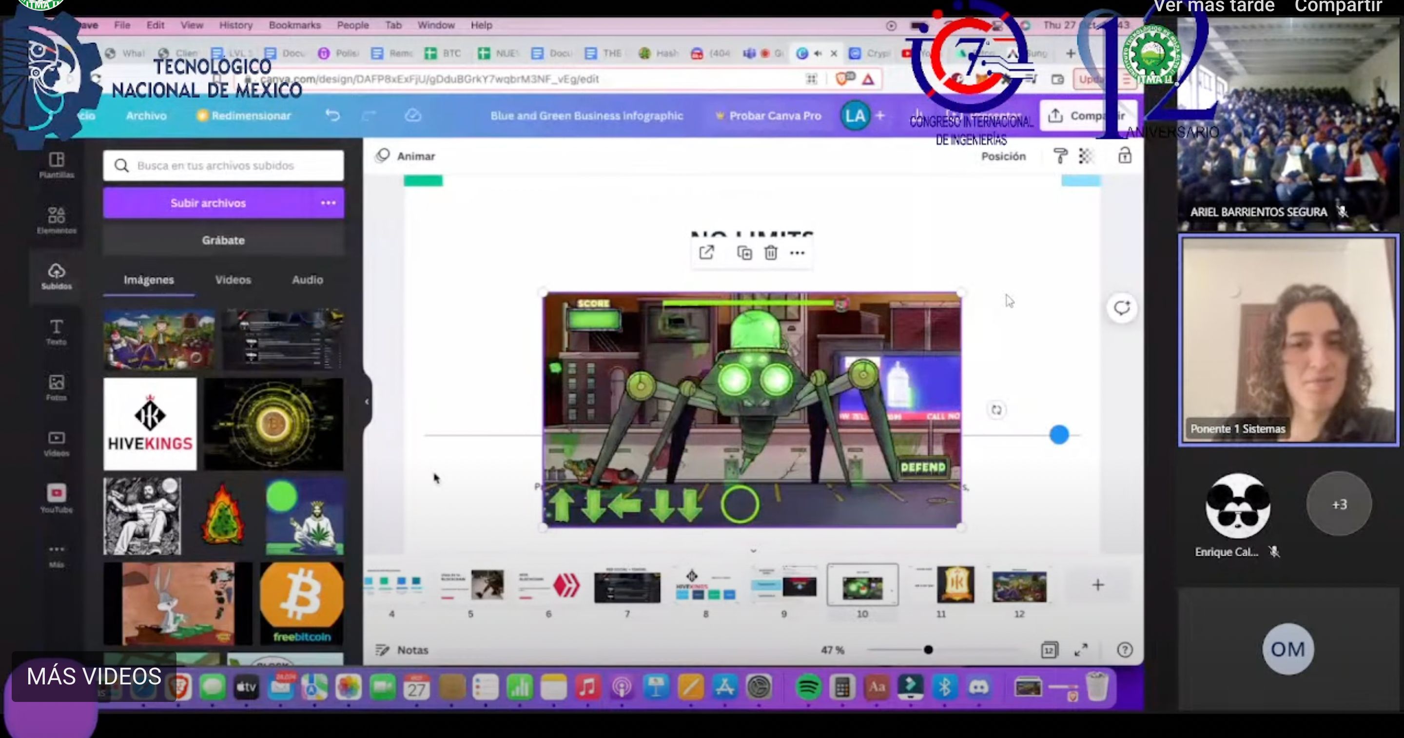The image size is (1404, 738).
Task: Open the Archivo menu in Canva
Action: click(x=146, y=116)
